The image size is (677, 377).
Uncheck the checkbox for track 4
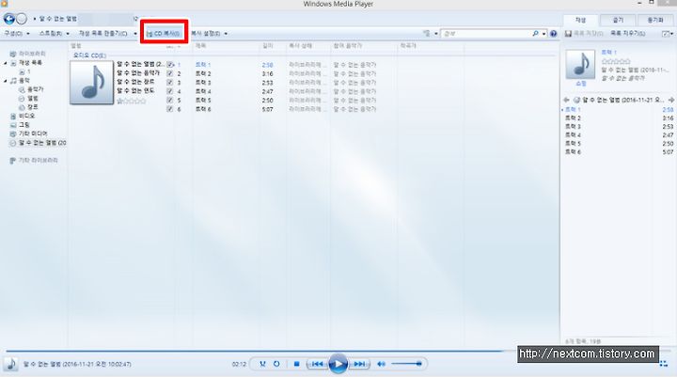169,91
